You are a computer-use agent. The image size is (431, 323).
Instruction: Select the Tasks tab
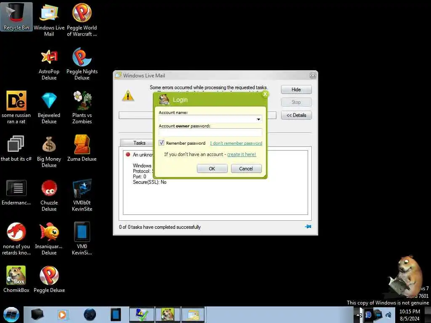pos(139,143)
